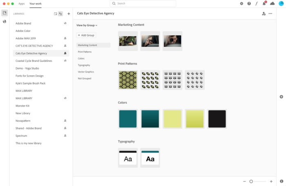
Task: Click the link icon next to Adobe Brand
Action: pyautogui.click(x=65, y=23)
